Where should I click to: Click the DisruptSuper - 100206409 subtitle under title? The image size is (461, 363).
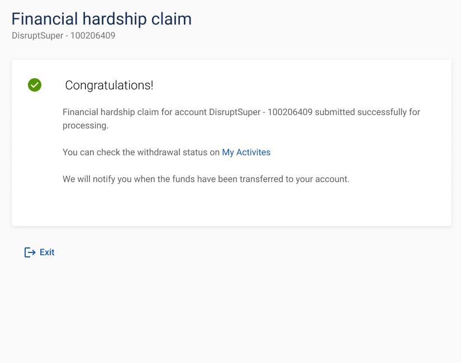[x=64, y=36]
